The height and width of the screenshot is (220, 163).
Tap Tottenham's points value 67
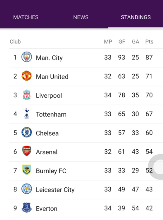149,114
